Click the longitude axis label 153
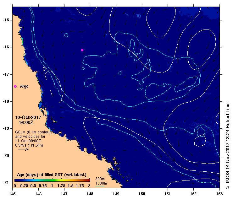The image size is (233, 199). [x=219, y=195]
